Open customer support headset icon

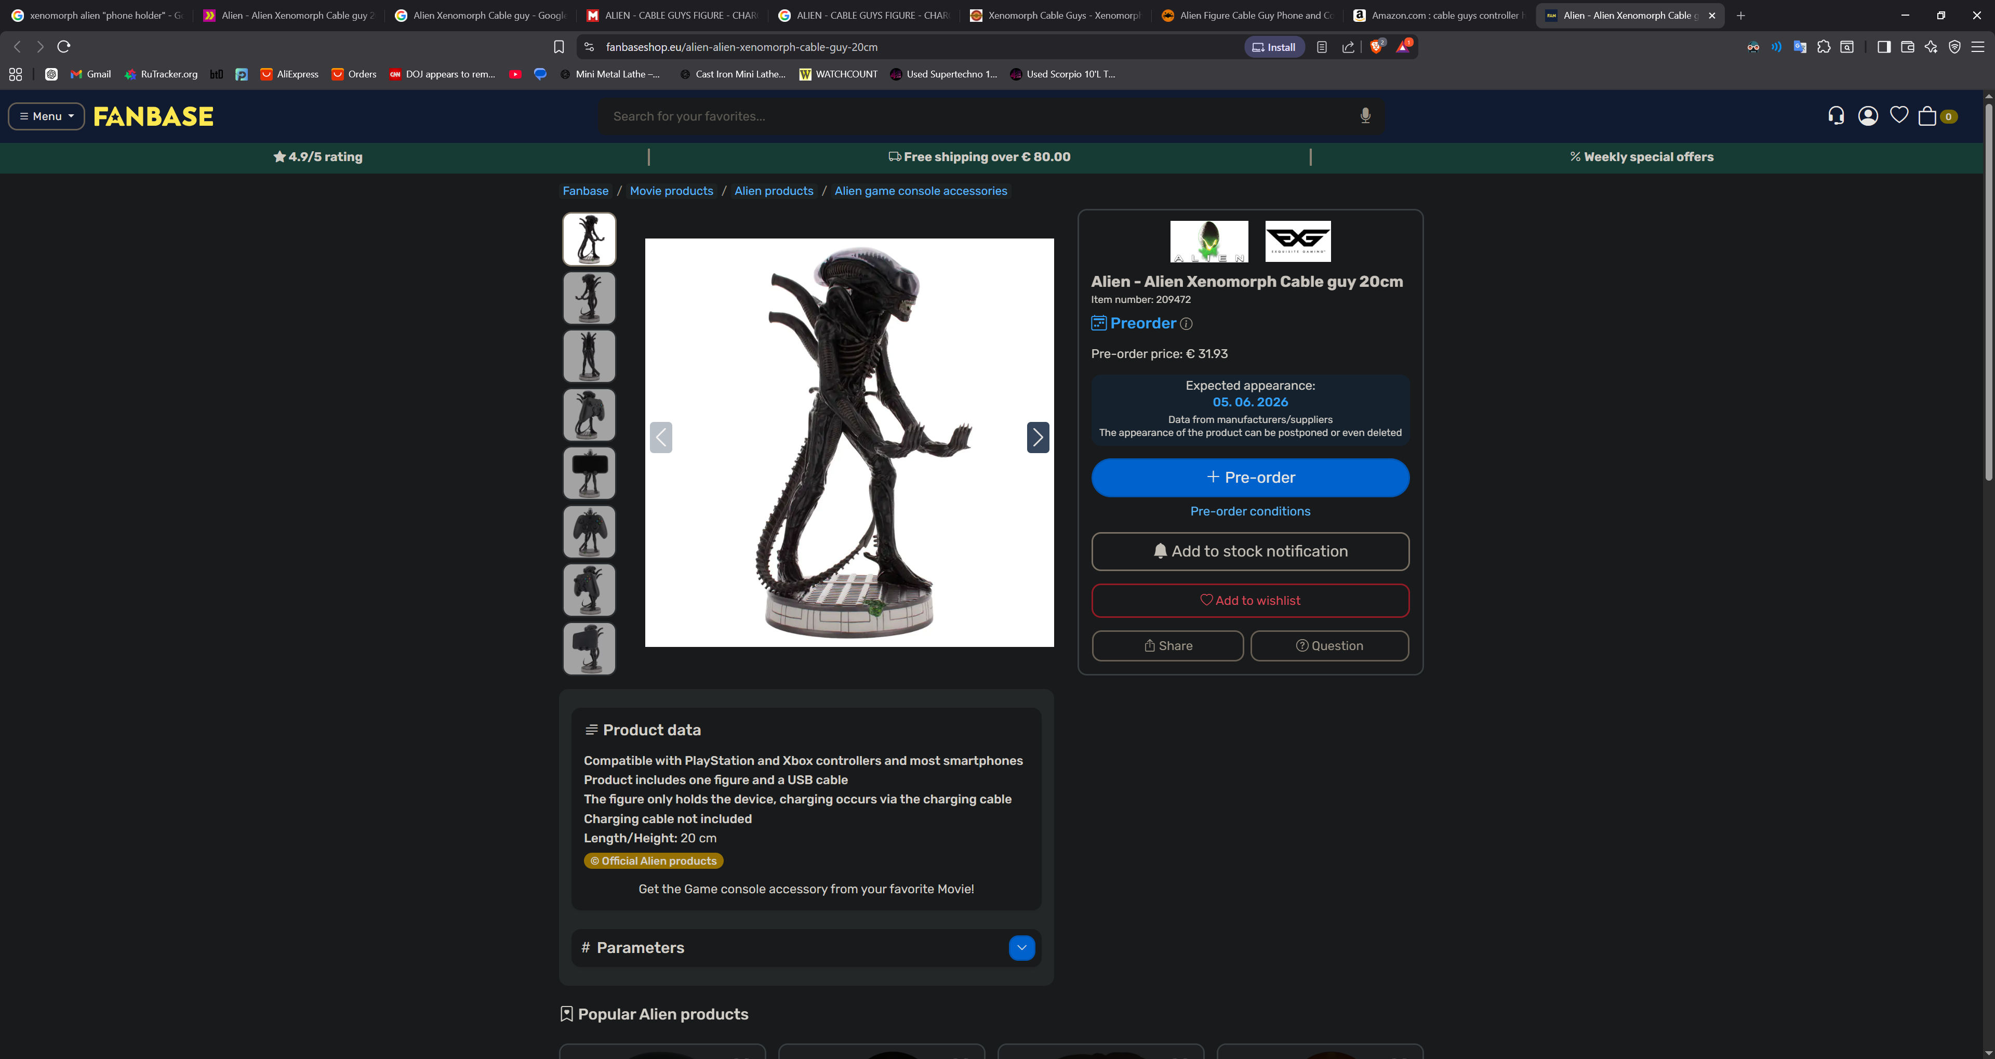(1836, 116)
